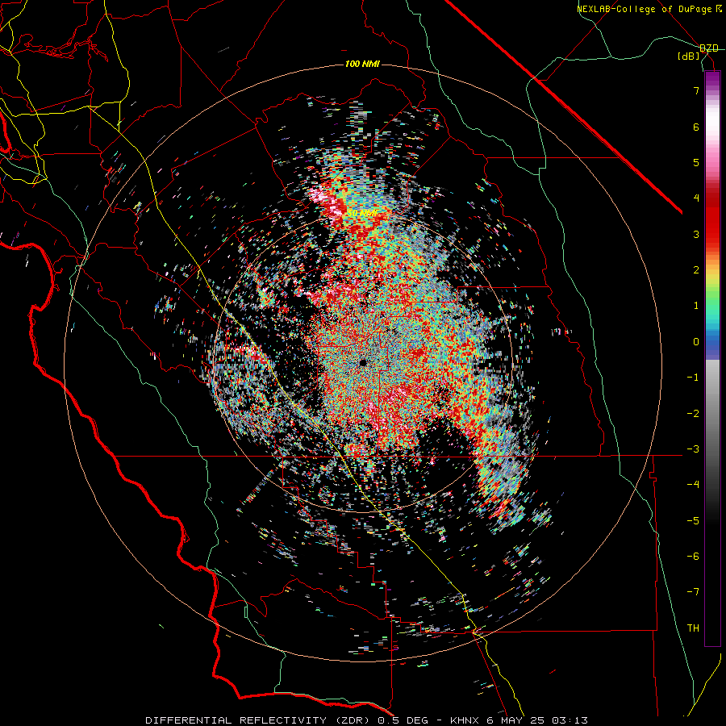The width and height of the screenshot is (726, 726).
Task: Click the TH label on the scale
Action: [x=693, y=628]
